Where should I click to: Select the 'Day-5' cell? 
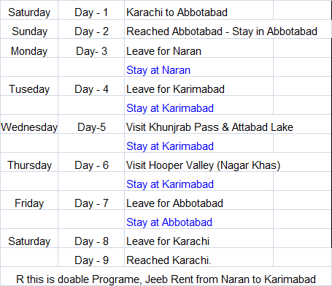(91, 127)
